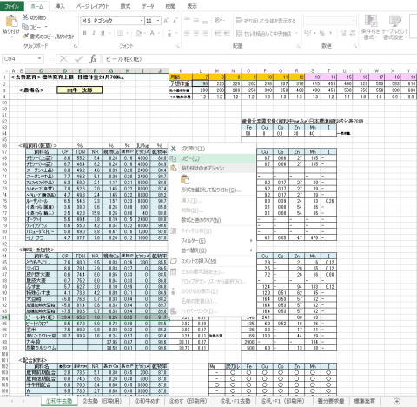The height and width of the screenshot is (407, 417).
Task: Click formula bar cancel X icon
Action: tap(63, 59)
